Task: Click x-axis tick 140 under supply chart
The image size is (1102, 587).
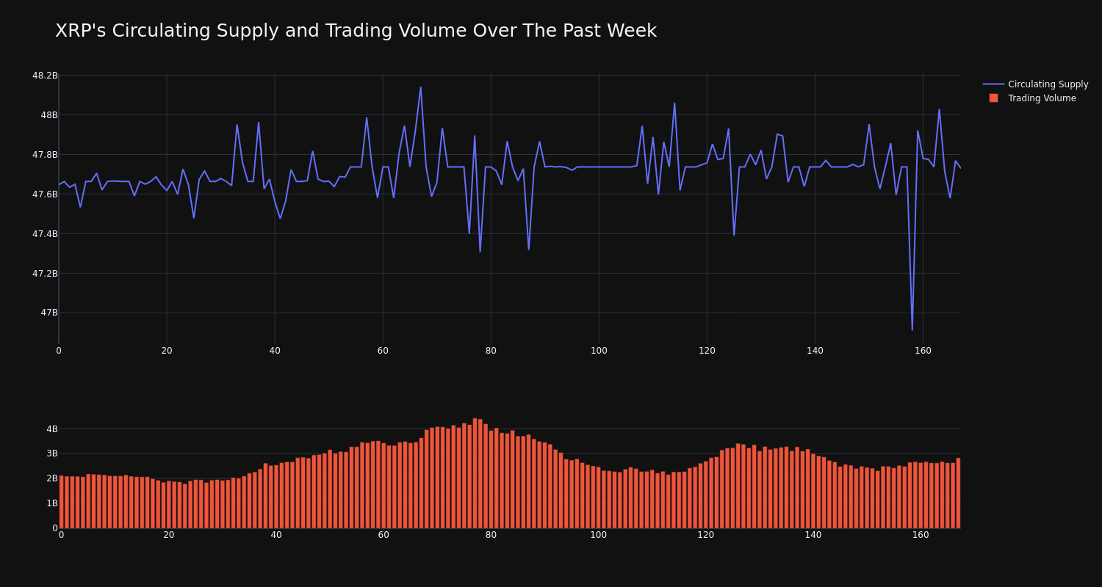Action: [x=815, y=351]
